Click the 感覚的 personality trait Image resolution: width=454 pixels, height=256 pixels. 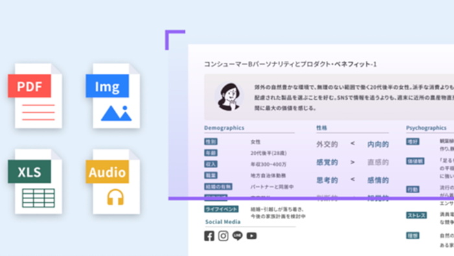pyautogui.click(x=327, y=162)
